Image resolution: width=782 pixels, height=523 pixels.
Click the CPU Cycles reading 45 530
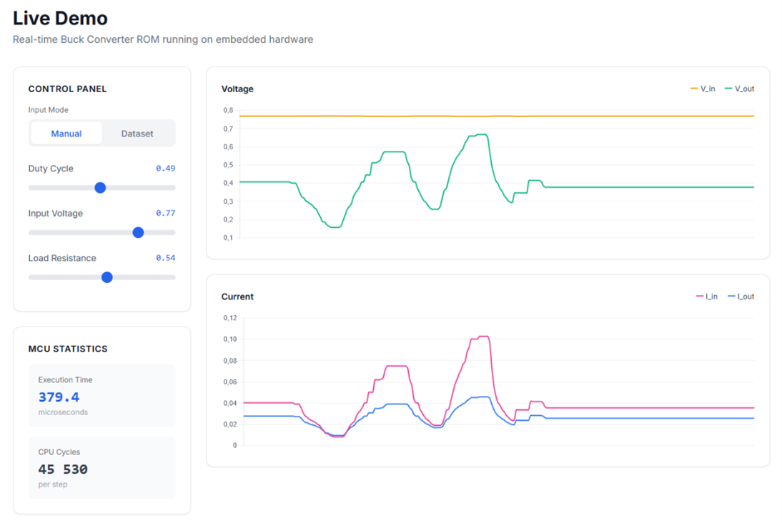coord(63,469)
